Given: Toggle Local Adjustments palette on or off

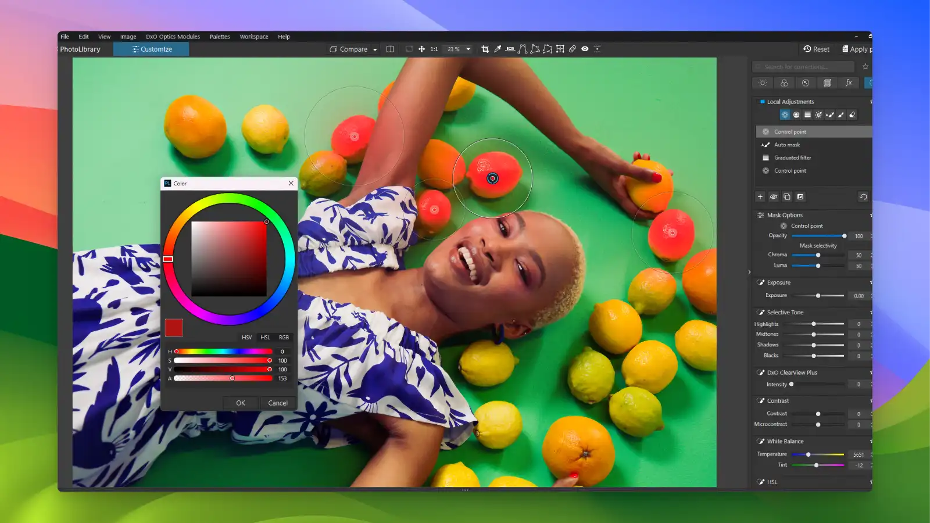Looking at the screenshot, I should pos(762,102).
